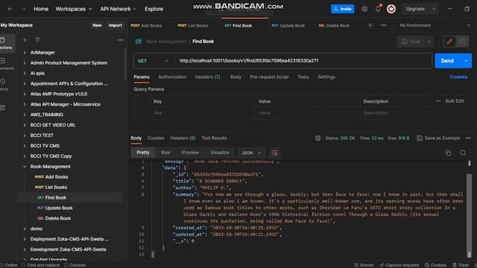
Task: Click Save as Example
Action: pyautogui.click(x=438, y=138)
